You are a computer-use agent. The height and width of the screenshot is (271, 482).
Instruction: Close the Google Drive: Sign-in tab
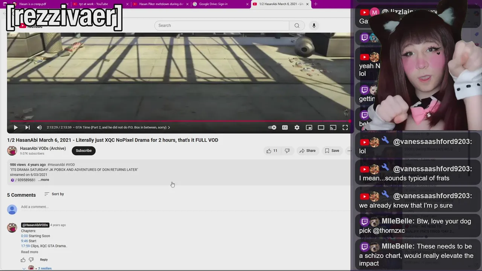[247, 4]
